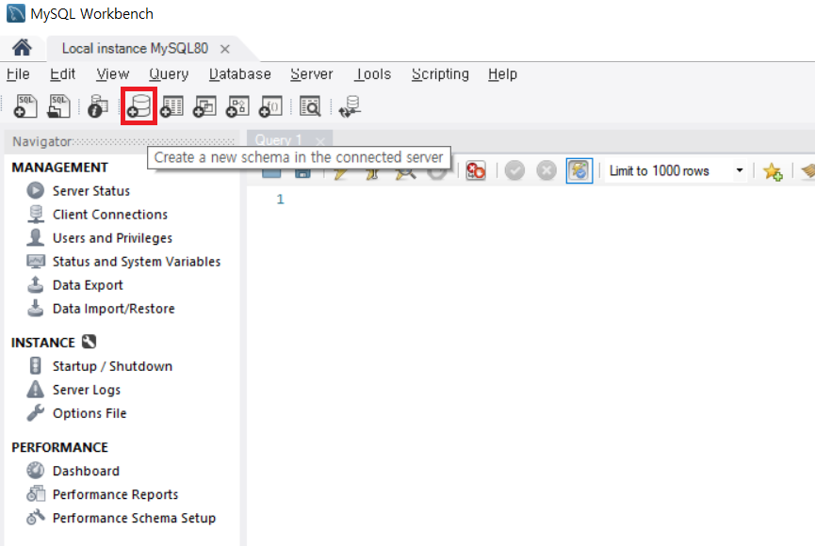Open the Limit to 1000 rows dropdown
The width and height of the screenshot is (815, 546).
click(x=676, y=170)
